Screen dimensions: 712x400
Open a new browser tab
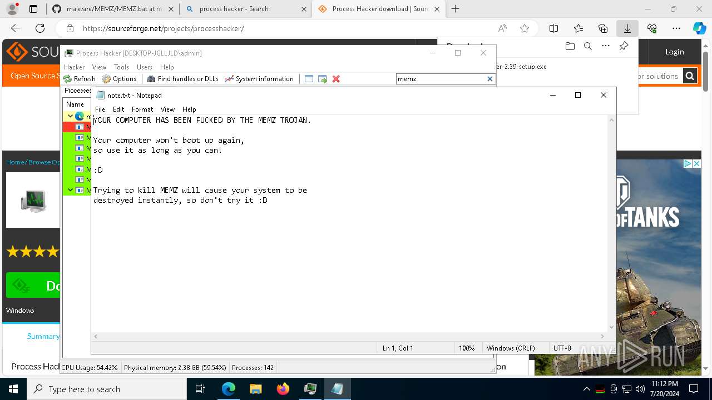[x=455, y=9]
